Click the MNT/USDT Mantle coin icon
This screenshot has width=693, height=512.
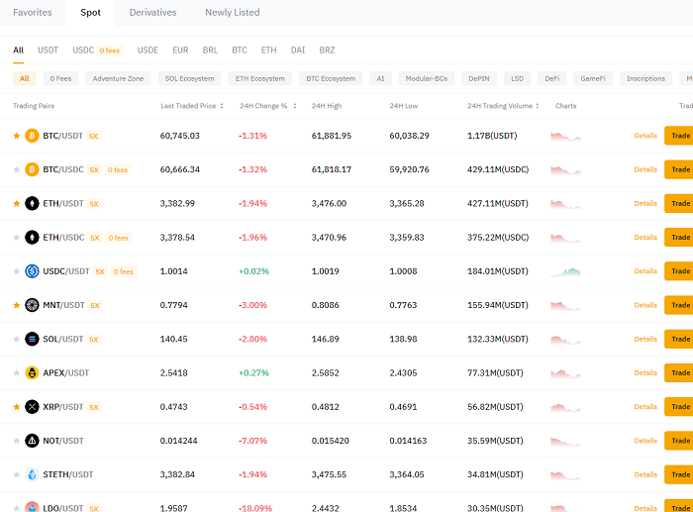[32, 305]
